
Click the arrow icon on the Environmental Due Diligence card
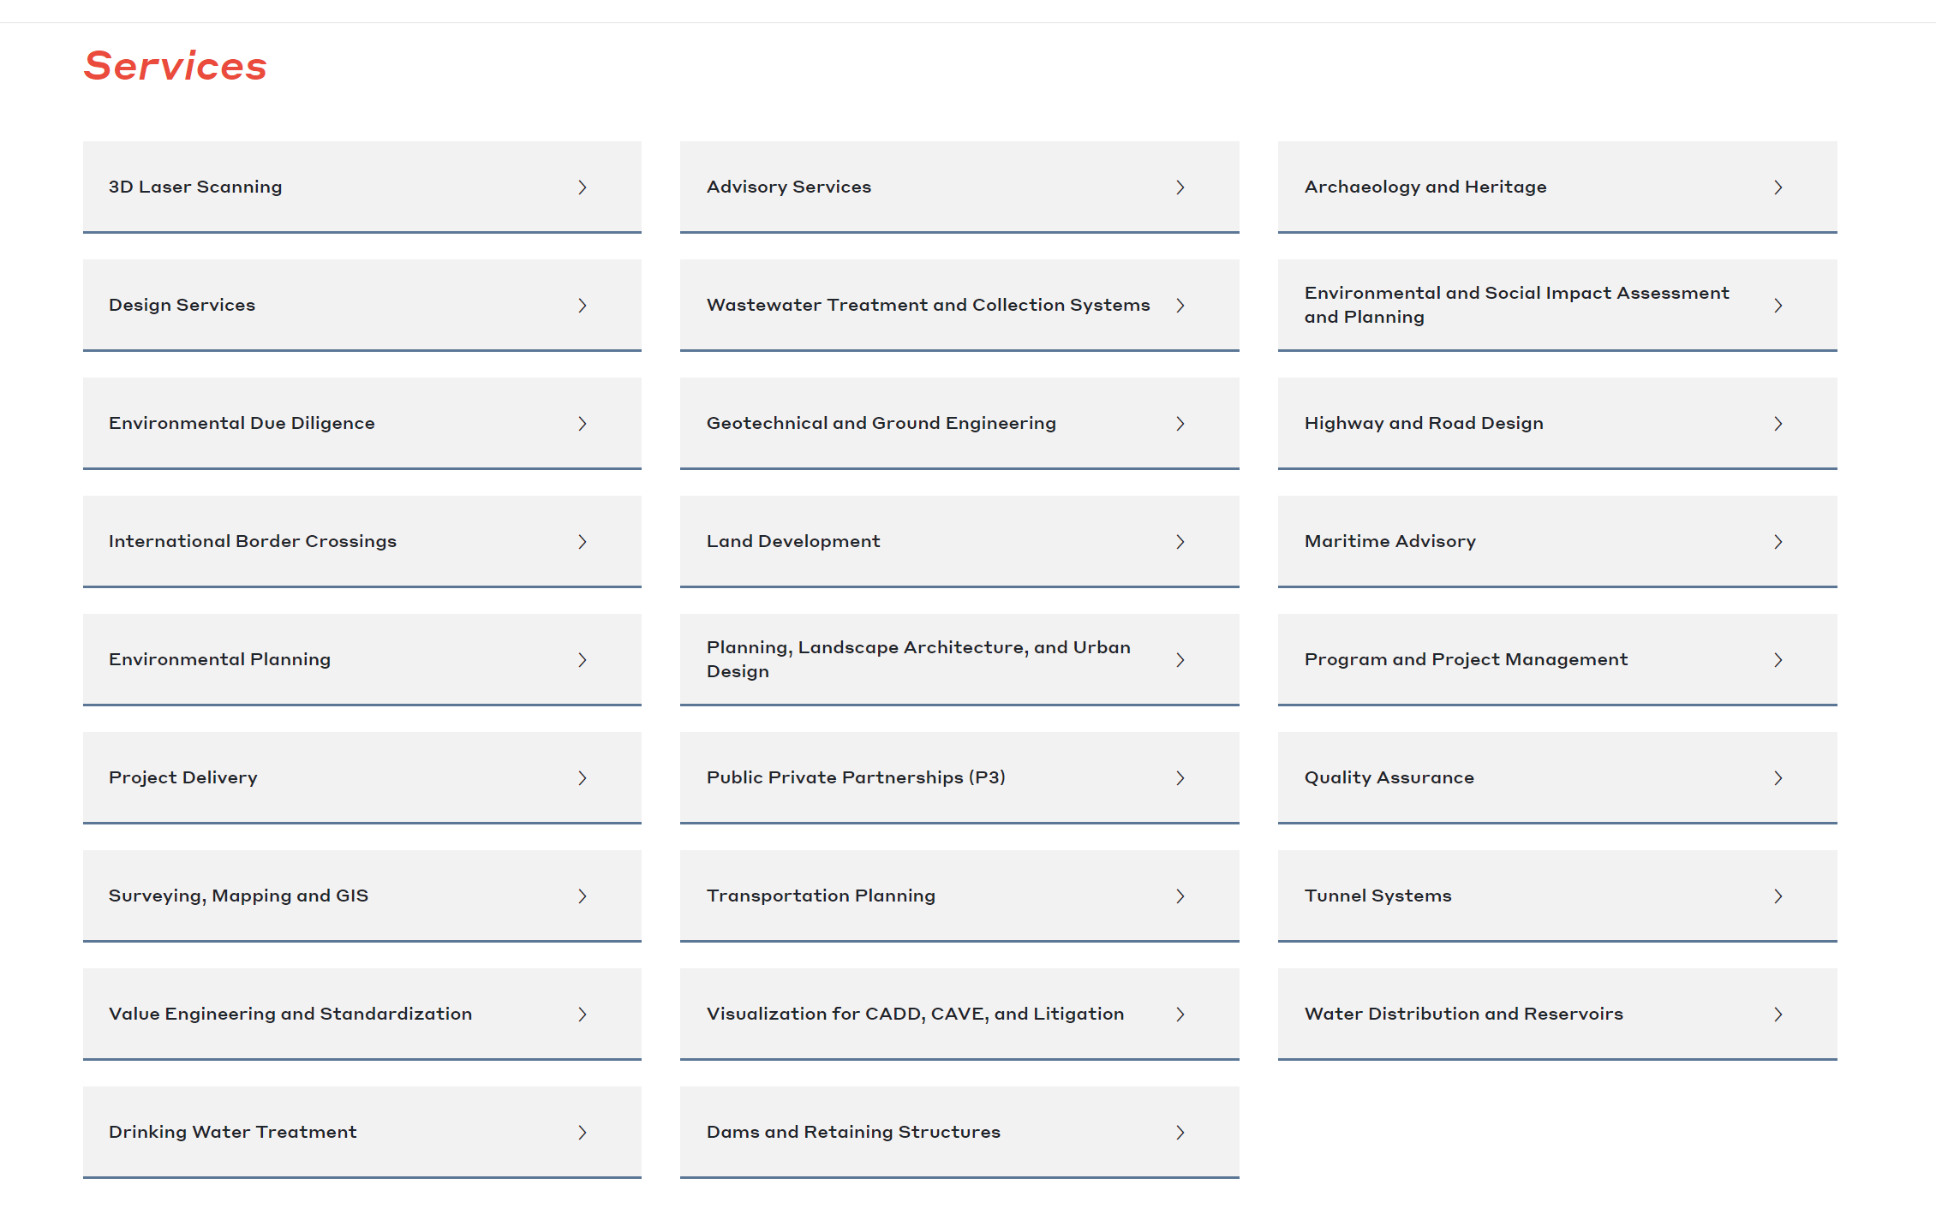pos(583,424)
